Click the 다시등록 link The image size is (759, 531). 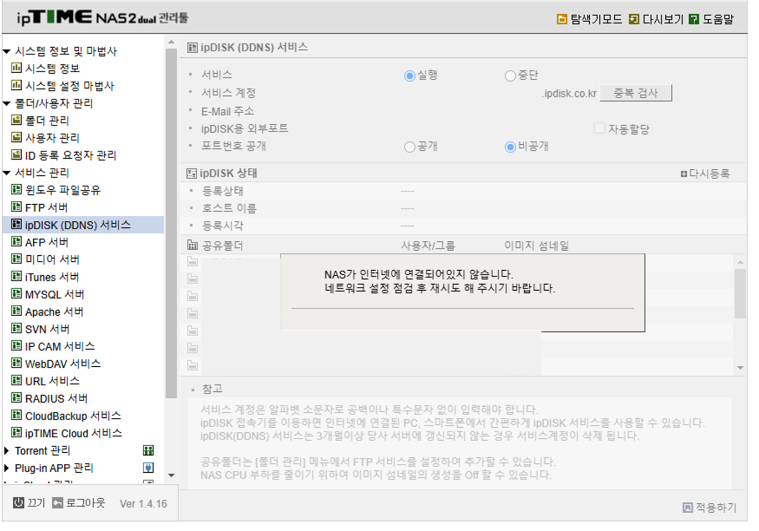(705, 174)
